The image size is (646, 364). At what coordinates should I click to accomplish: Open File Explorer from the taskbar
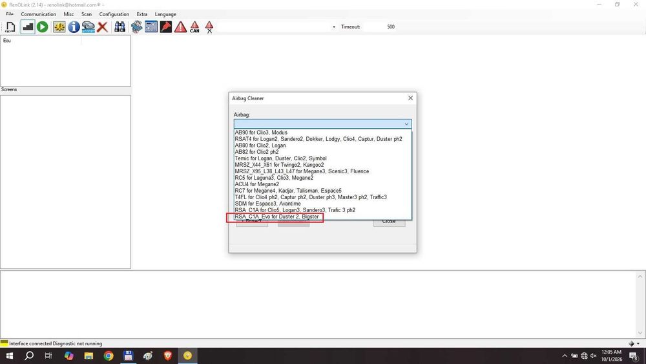pyautogui.click(x=89, y=356)
